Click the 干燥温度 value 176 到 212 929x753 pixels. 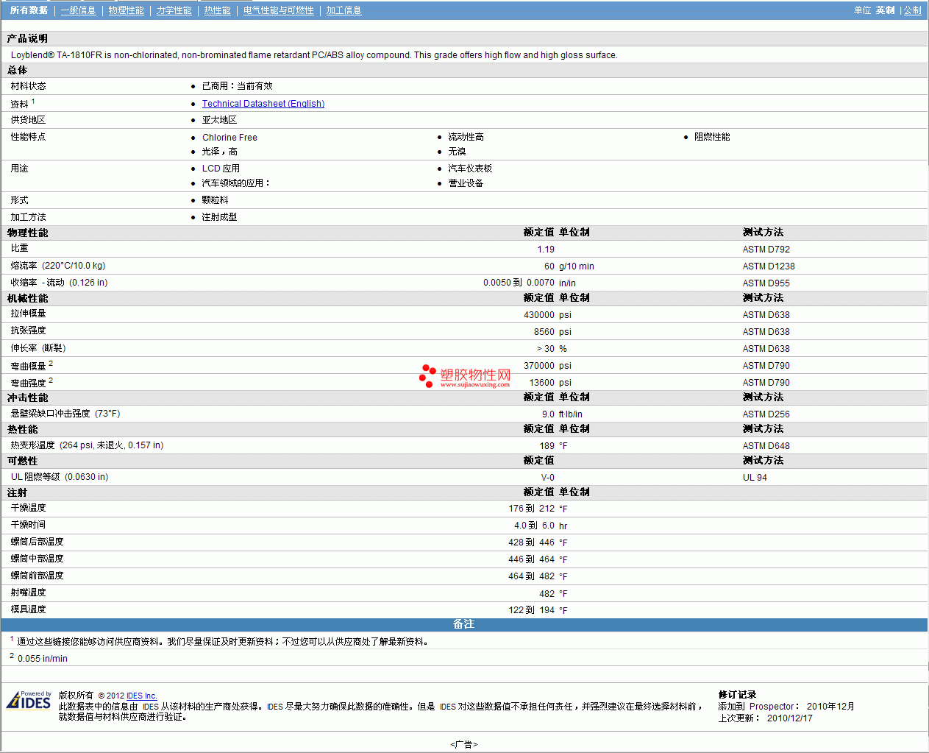click(532, 509)
